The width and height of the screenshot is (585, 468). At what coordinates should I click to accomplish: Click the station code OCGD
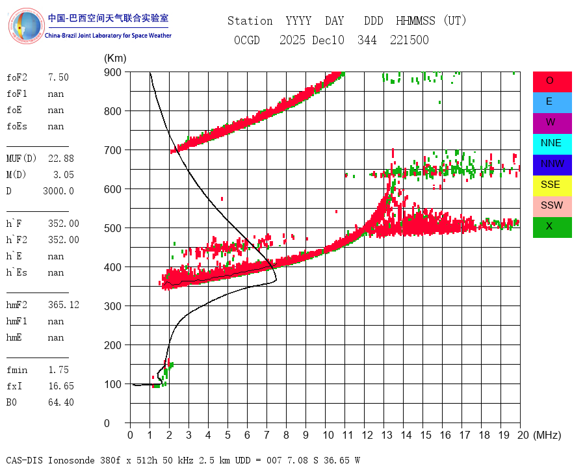(246, 40)
